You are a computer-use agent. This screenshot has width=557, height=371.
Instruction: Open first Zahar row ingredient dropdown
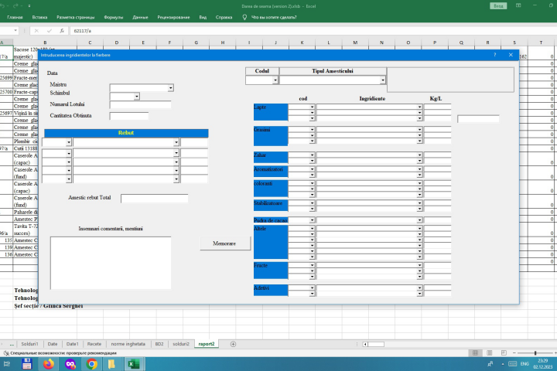[x=419, y=155]
